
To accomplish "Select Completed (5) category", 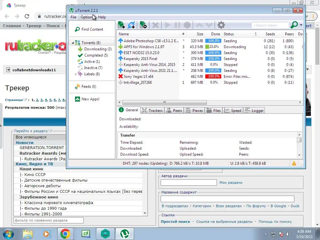I will pos(96,55).
